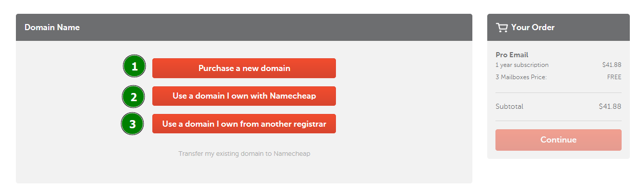
Task: Click the green number 1 circle
Action: tap(134, 66)
